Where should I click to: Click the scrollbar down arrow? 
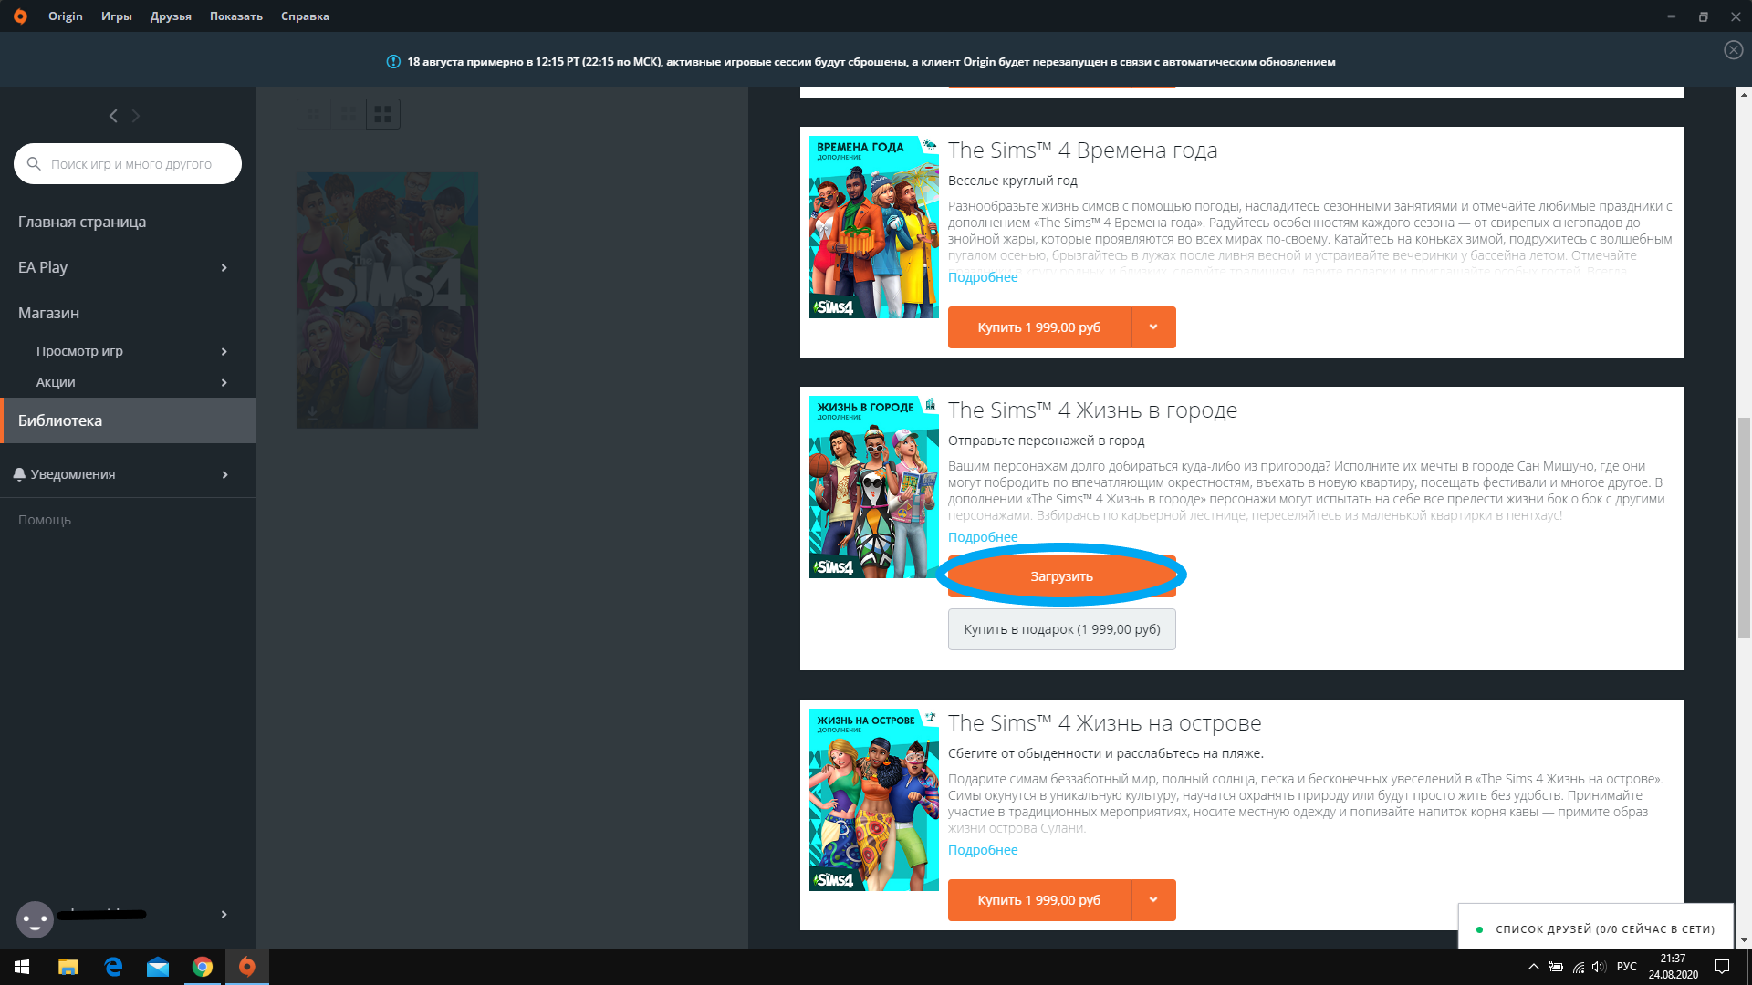pos(1744,940)
